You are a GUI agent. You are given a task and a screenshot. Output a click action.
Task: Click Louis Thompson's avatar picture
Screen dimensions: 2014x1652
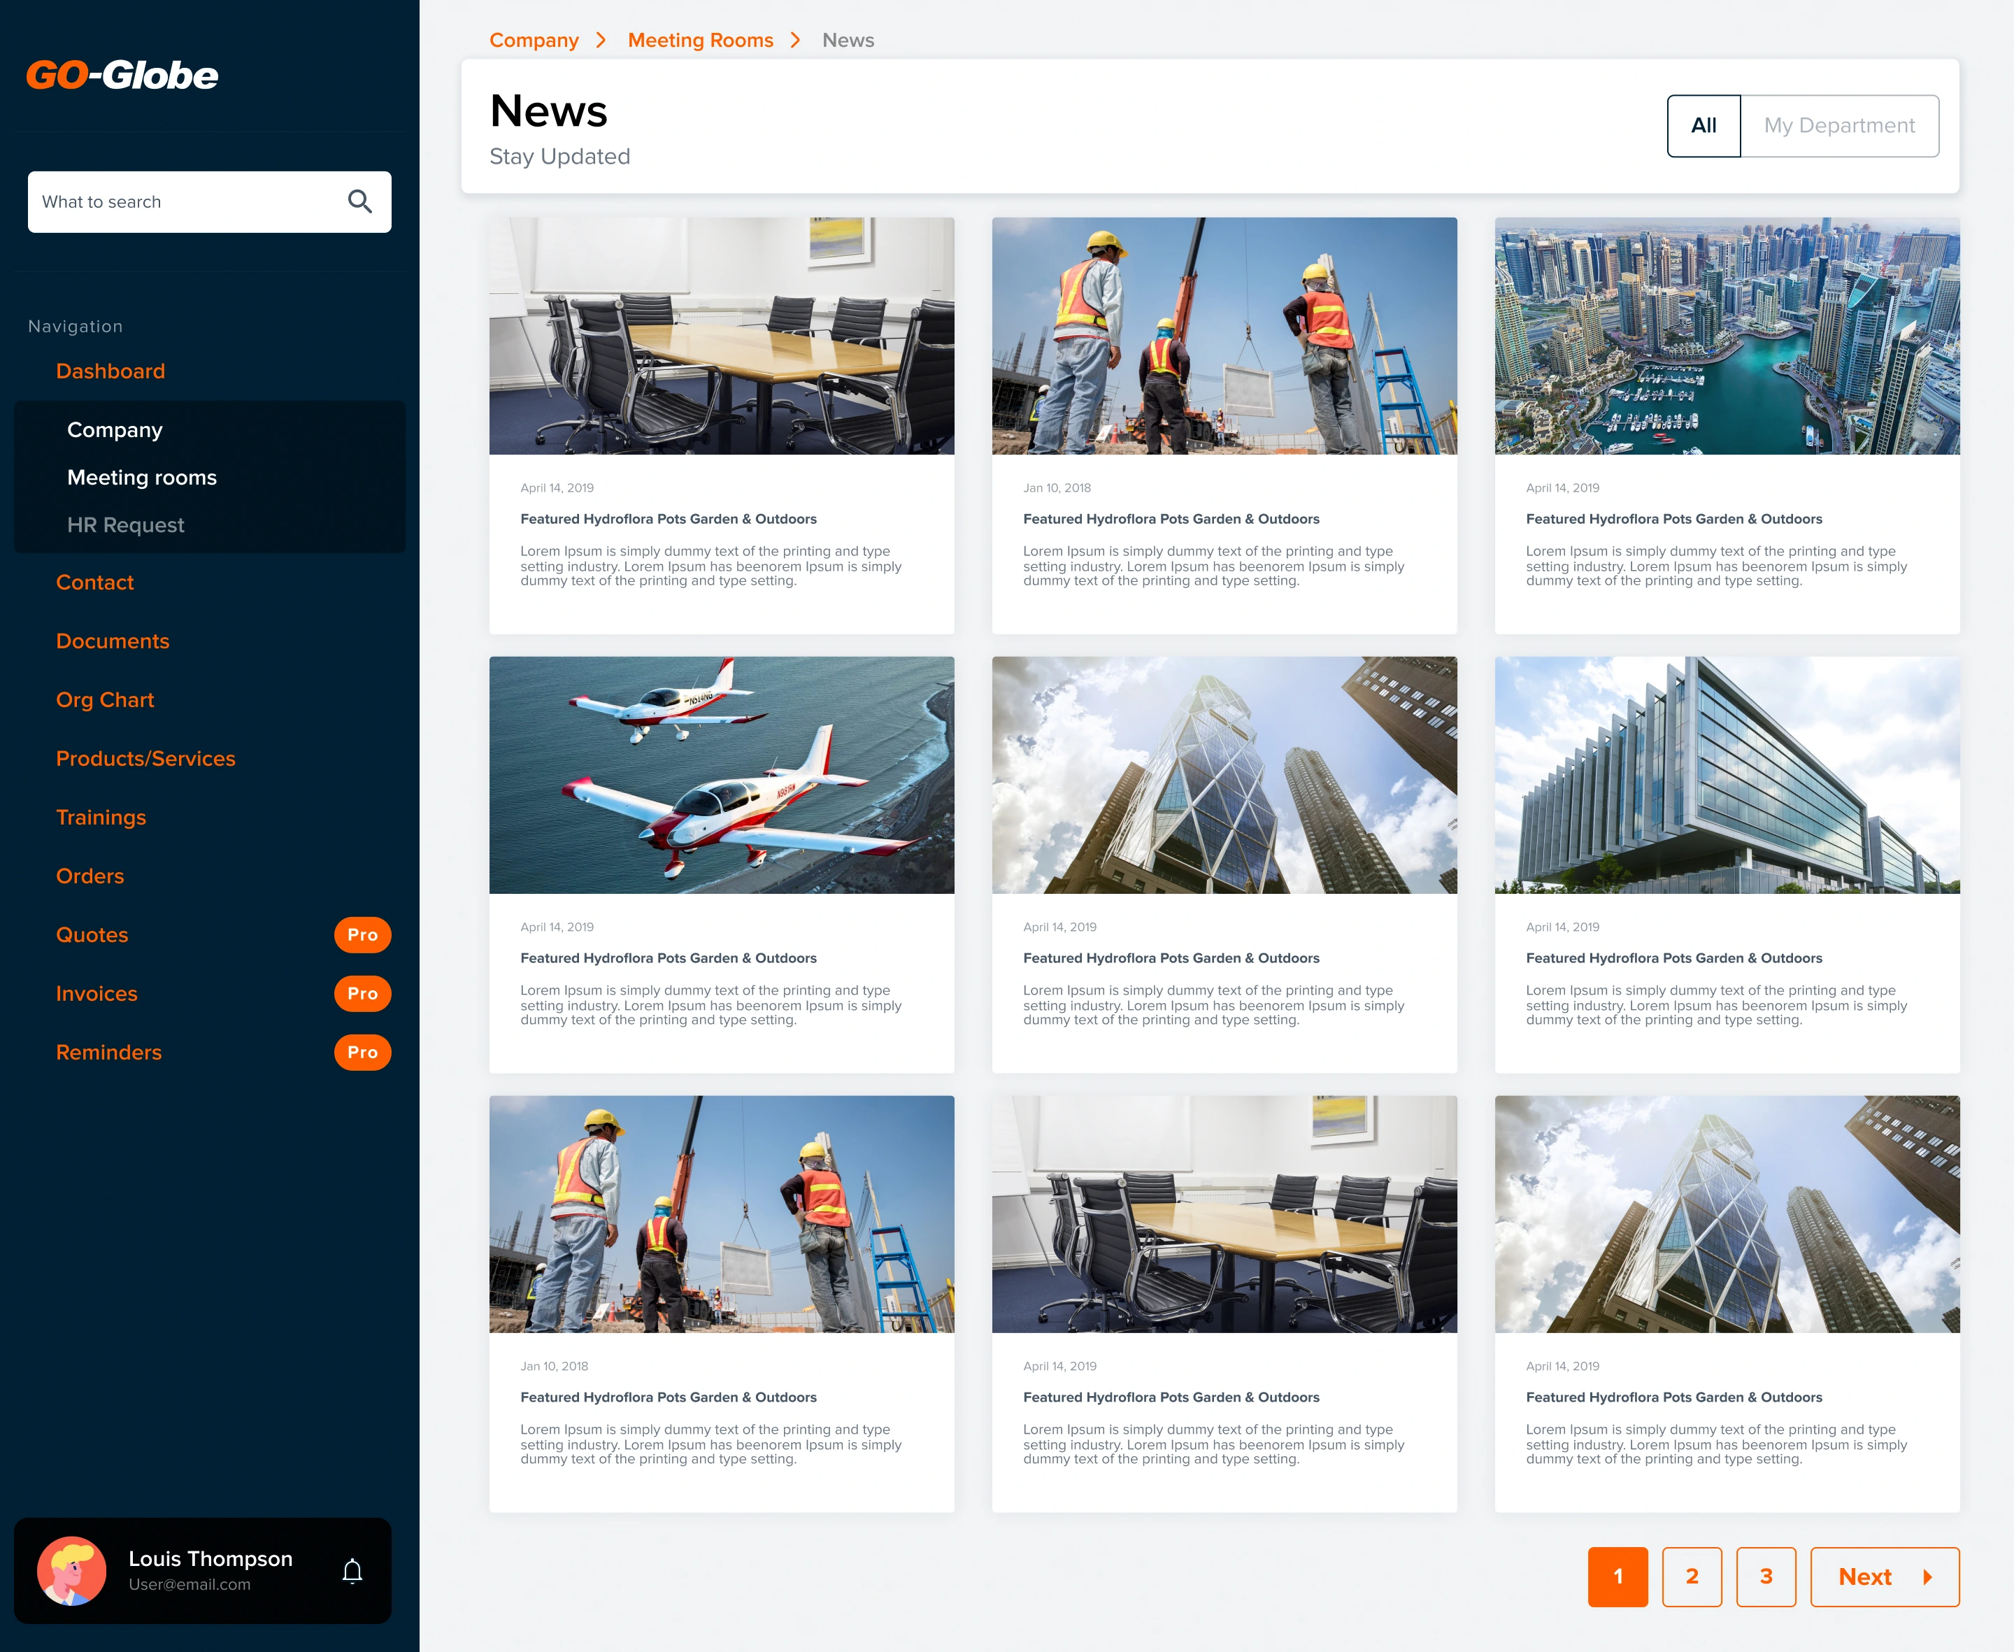click(71, 1571)
